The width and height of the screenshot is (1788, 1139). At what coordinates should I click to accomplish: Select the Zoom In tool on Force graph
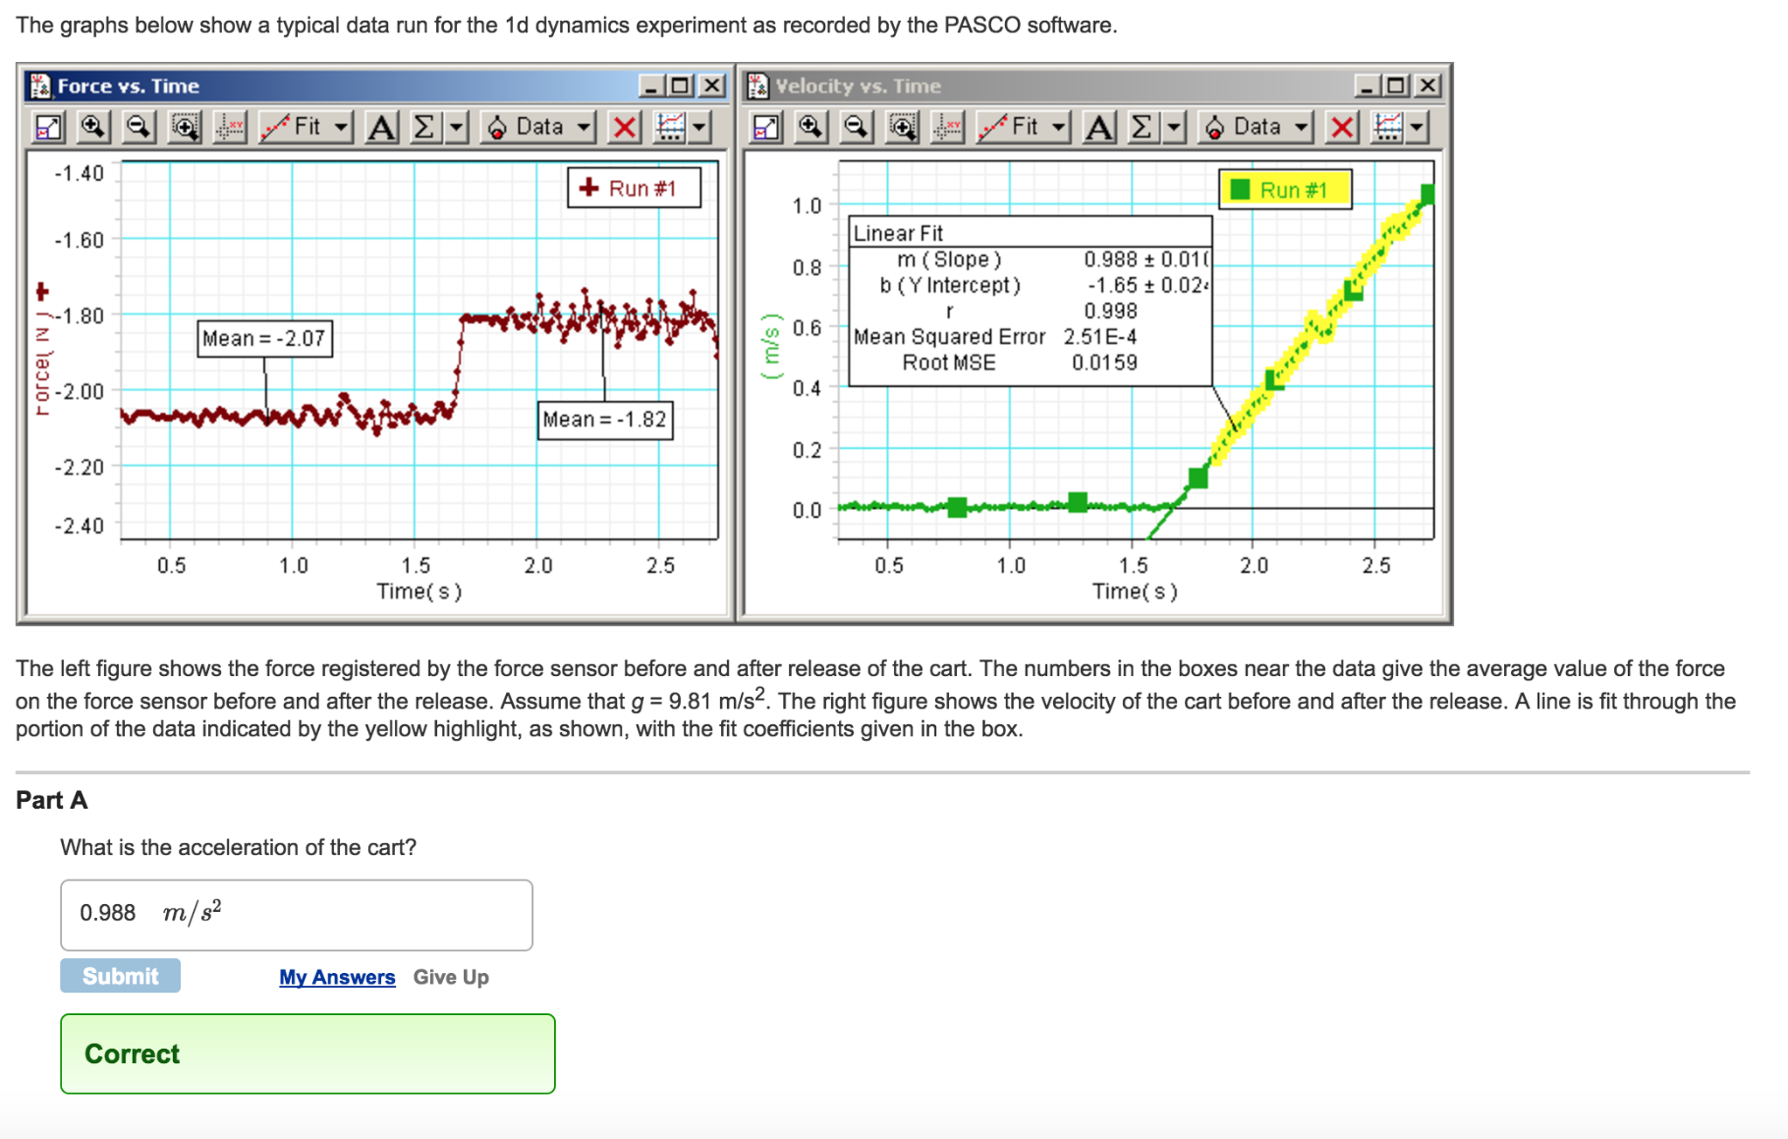tap(94, 127)
